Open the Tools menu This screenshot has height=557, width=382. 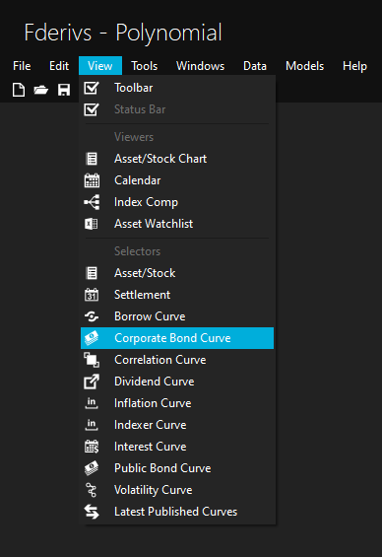pyautogui.click(x=145, y=66)
